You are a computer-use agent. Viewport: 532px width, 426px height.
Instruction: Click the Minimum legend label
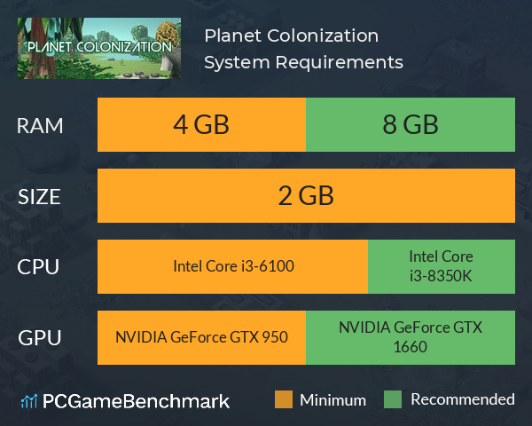coord(332,400)
